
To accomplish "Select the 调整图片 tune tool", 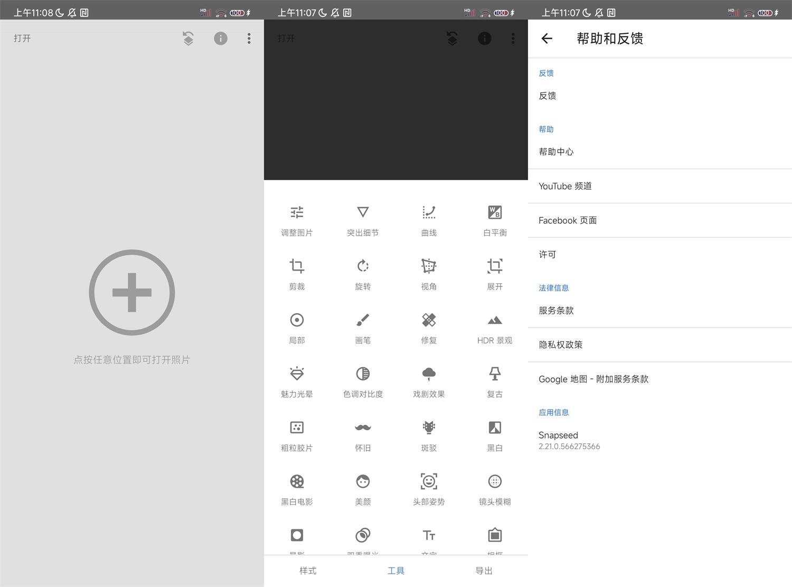I will coord(297,219).
